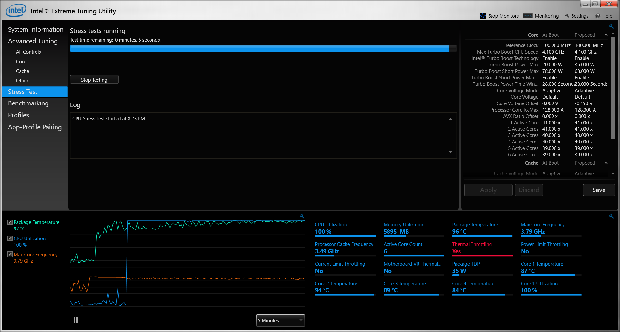Open the 5 Minutes time range dropdown
The width and height of the screenshot is (620, 332).
(280, 320)
